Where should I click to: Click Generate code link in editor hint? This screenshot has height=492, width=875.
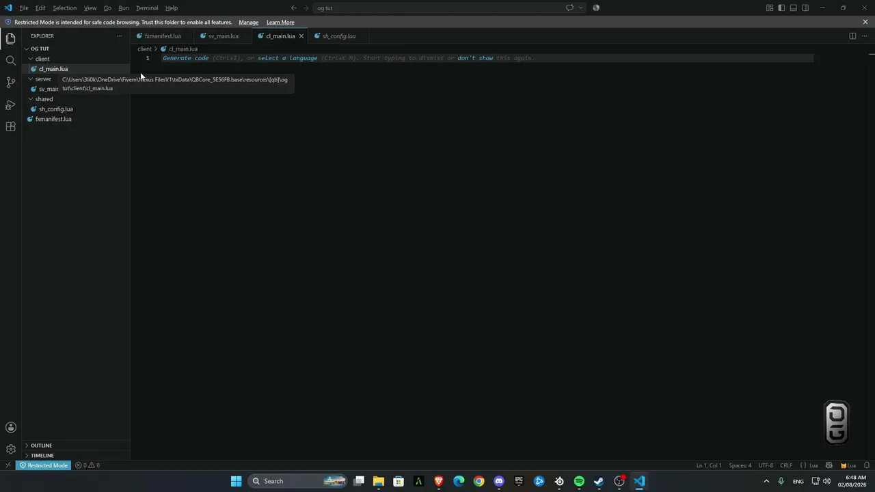point(185,58)
